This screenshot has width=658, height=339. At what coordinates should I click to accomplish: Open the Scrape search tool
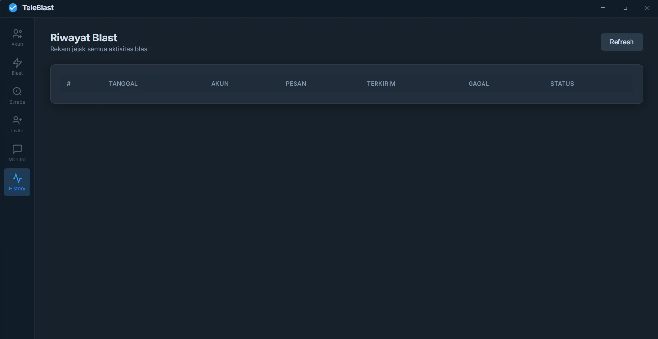tap(17, 95)
